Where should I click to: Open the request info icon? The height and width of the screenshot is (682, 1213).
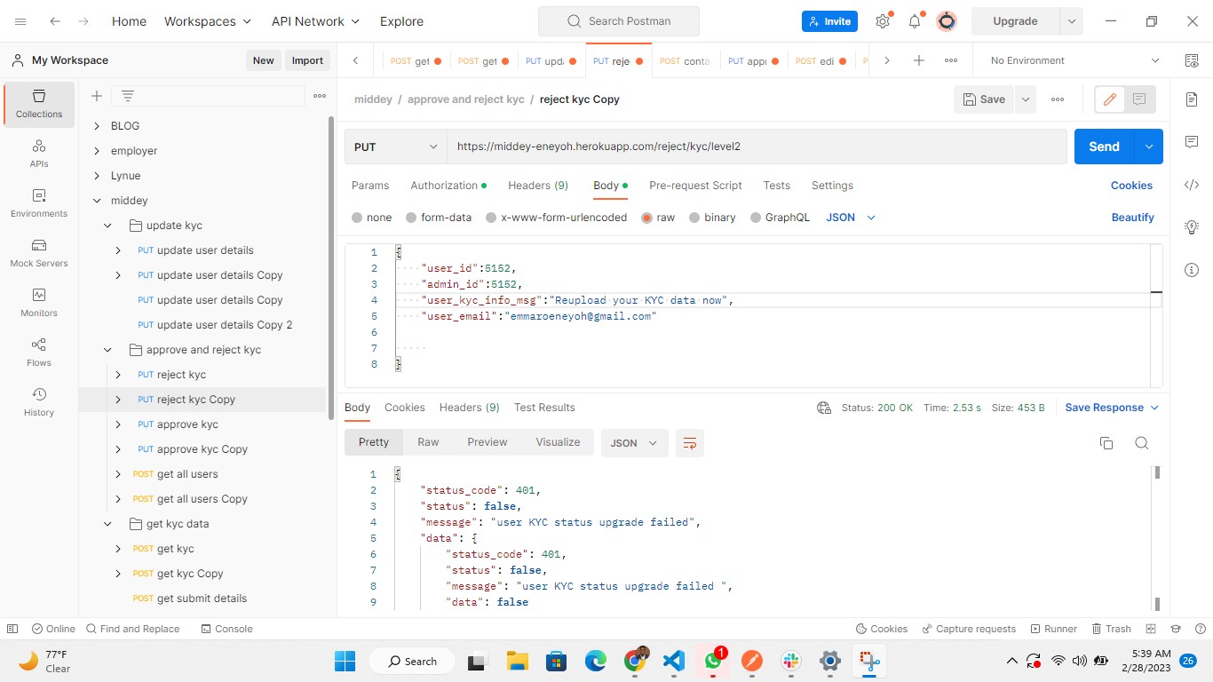tap(1192, 270)
